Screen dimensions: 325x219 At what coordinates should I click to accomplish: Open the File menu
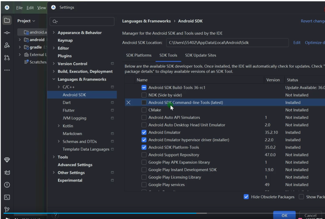(19, 8)
